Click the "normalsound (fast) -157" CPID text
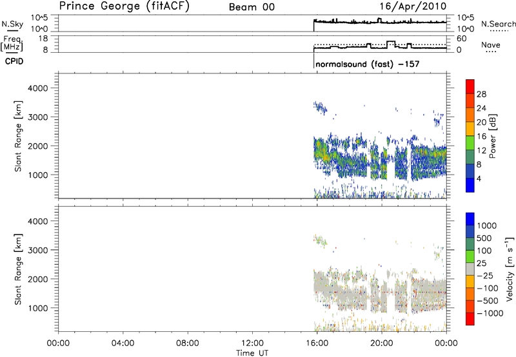The image size is (516, 357). click(x=367, y=64)
